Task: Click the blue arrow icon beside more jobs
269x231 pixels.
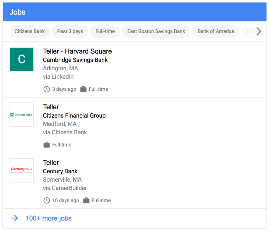Action: pos(15,218)
